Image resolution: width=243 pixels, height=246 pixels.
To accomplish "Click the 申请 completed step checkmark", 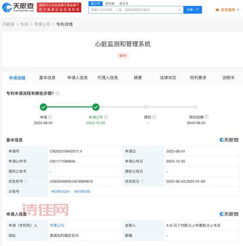I will (43, 107).
